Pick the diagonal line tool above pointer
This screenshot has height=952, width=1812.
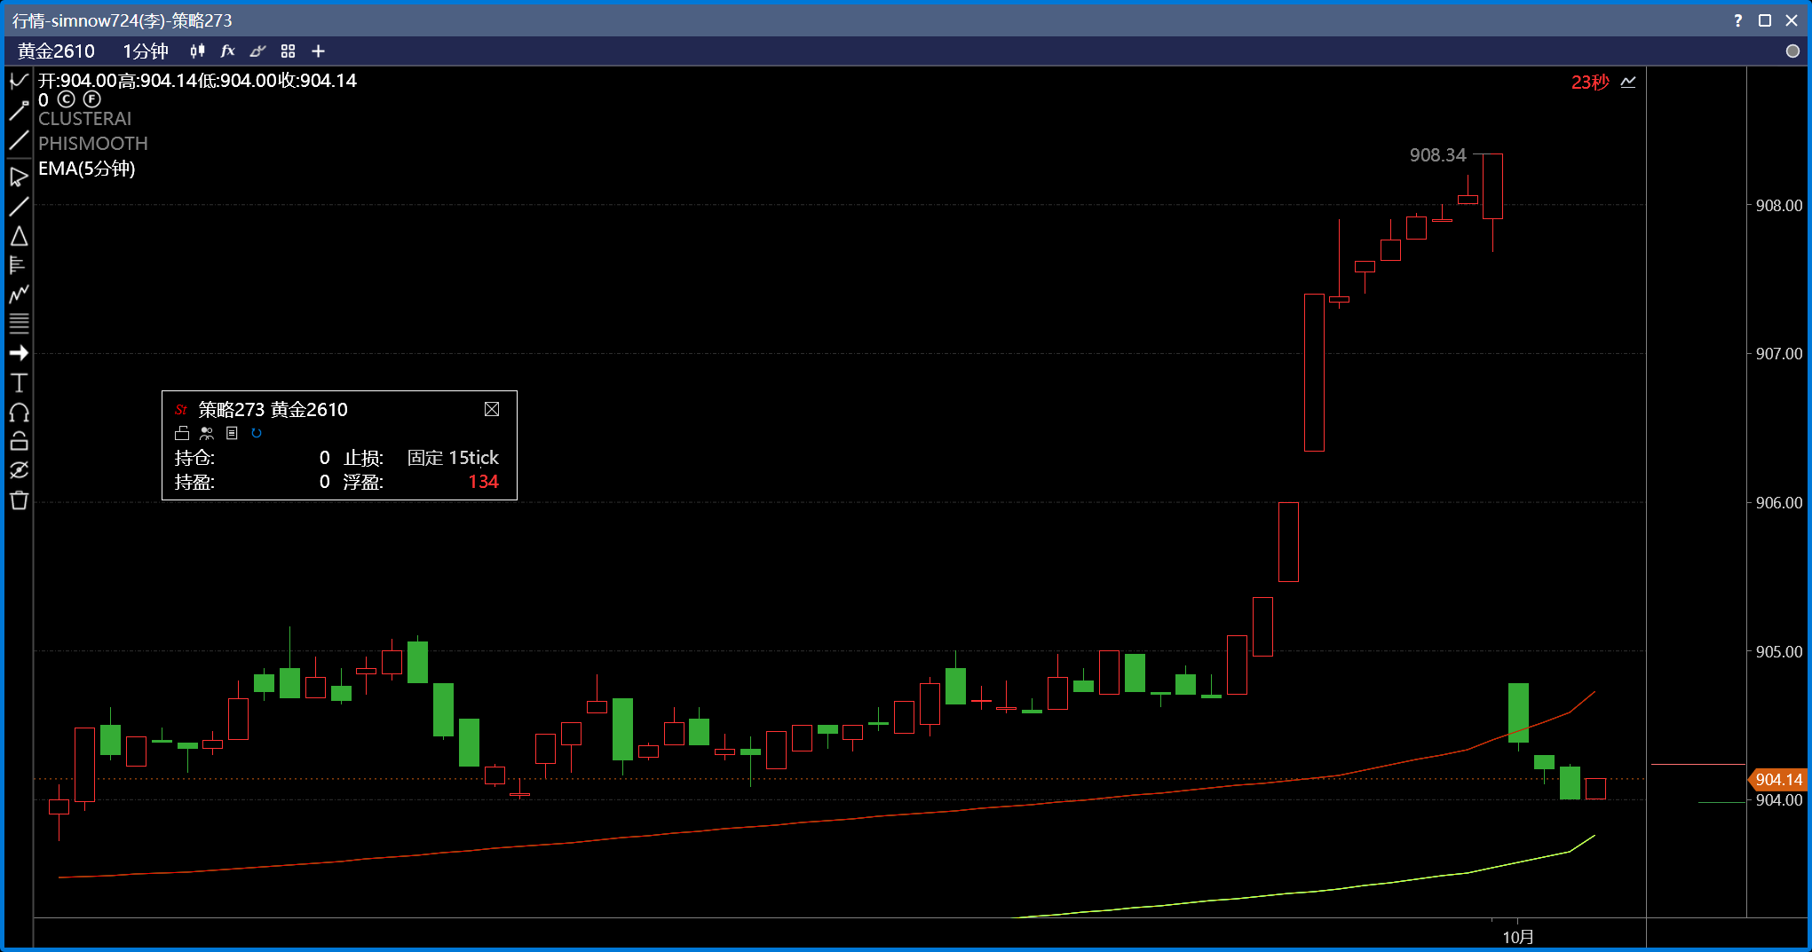click(19, 140)
